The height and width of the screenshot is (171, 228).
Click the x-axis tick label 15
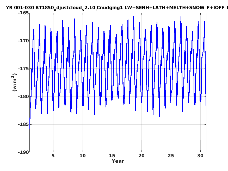[112, 156]
